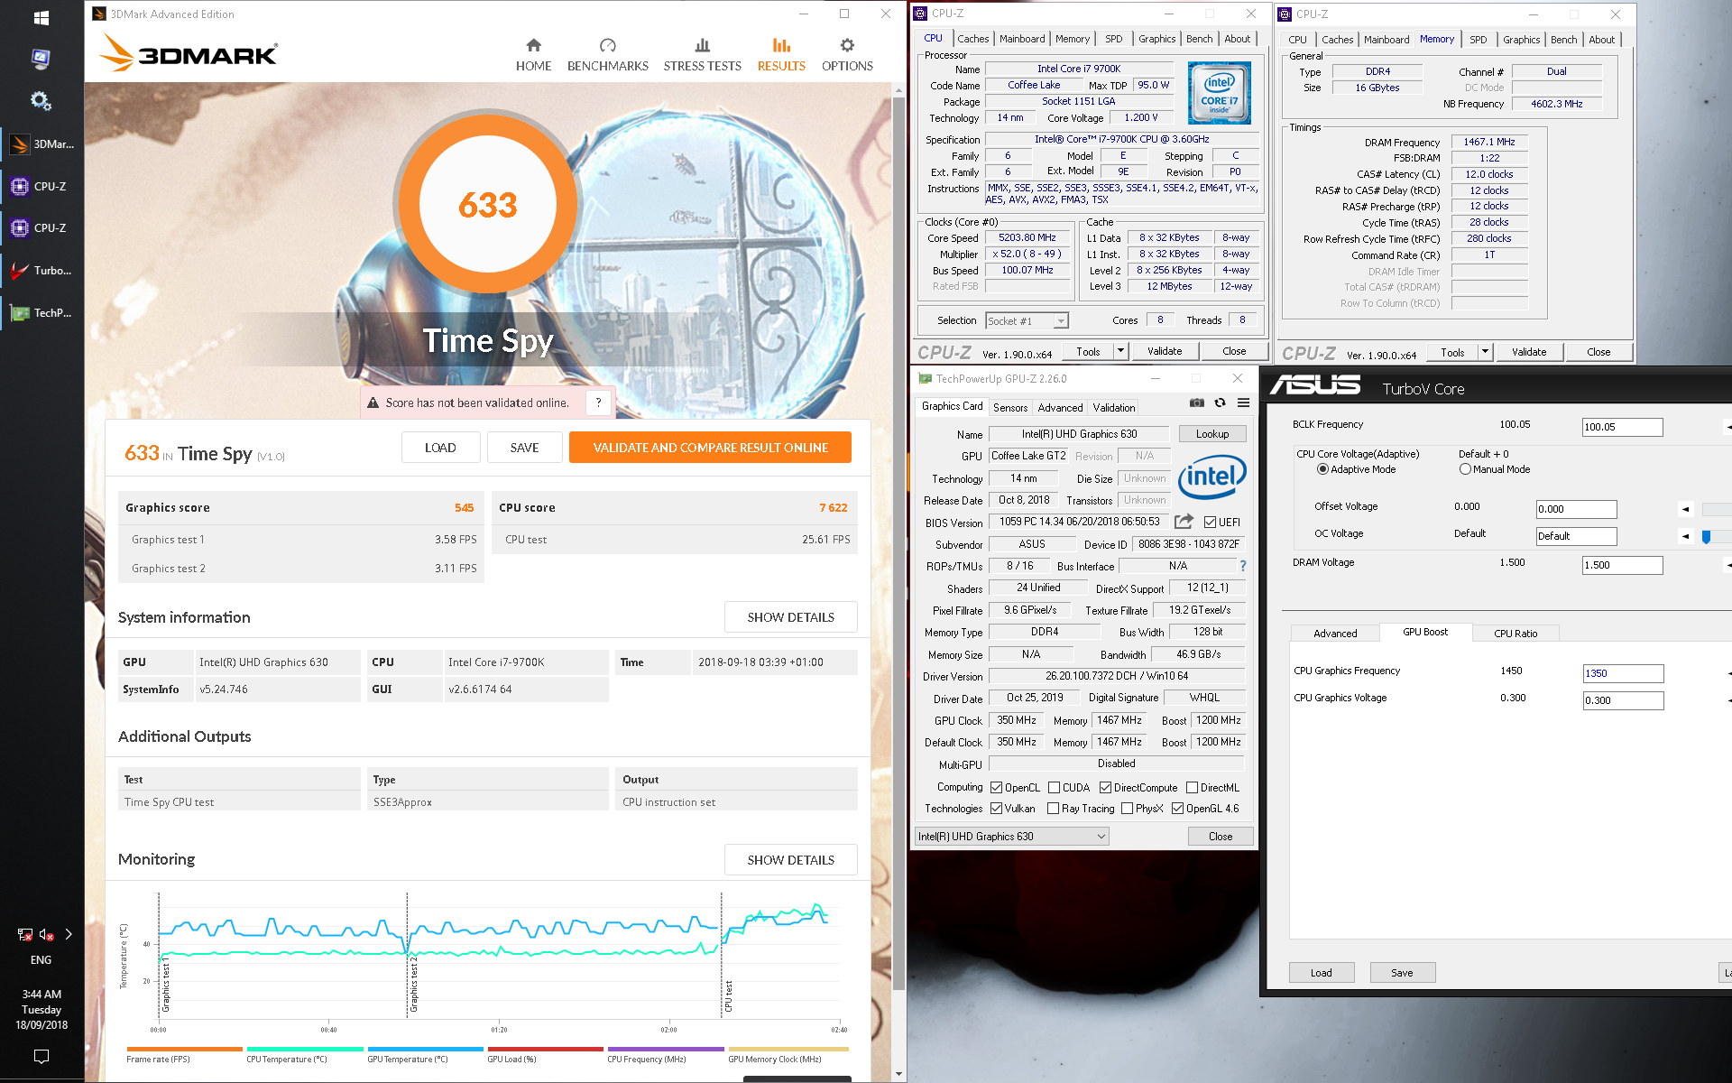Open Advanced tab in GPU-Z
The height and width of the screenshot is (1083, 1732).
(1060, 408)
